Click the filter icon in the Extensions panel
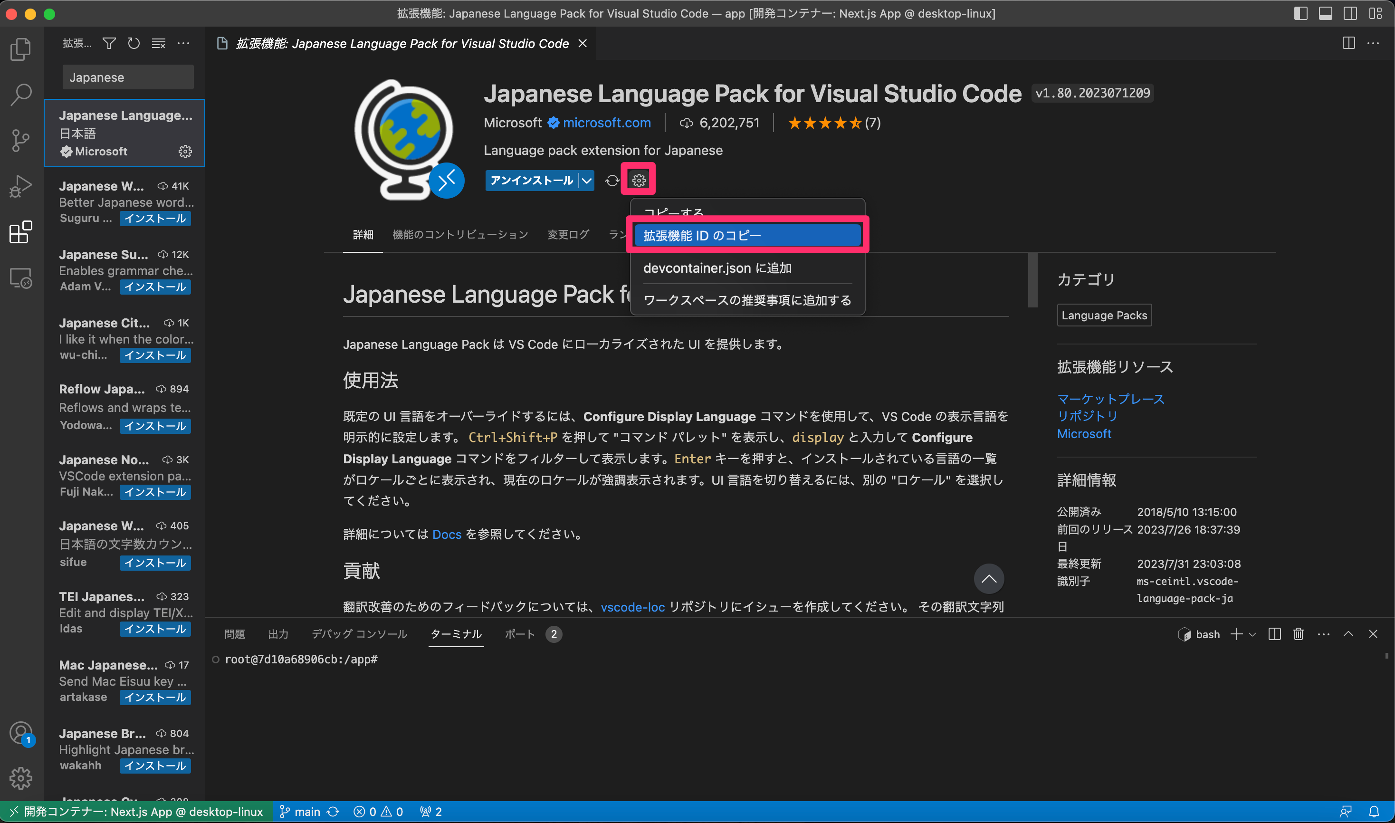 [x=109, y=43]
